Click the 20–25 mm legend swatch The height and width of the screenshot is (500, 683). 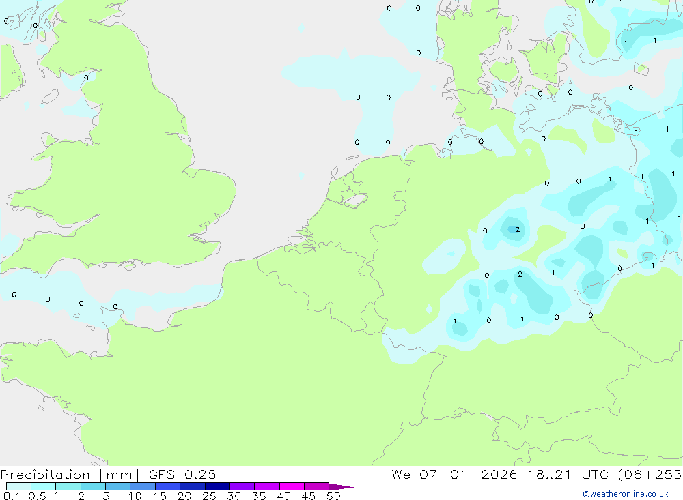coord(193,486)
